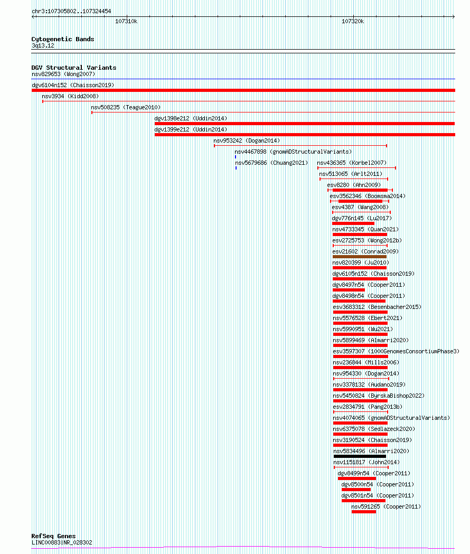The height and width of the screenshot is (554, 470).
Task: Open esv4387 (Wang2008) variant
Action: 360,207
